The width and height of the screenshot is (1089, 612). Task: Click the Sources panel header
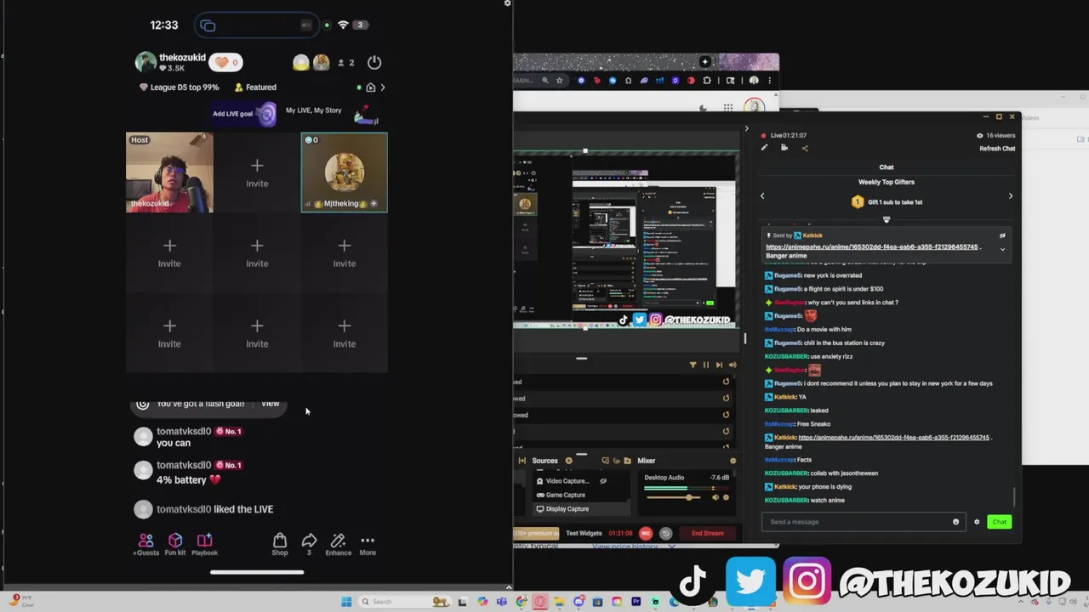[544, 461]
